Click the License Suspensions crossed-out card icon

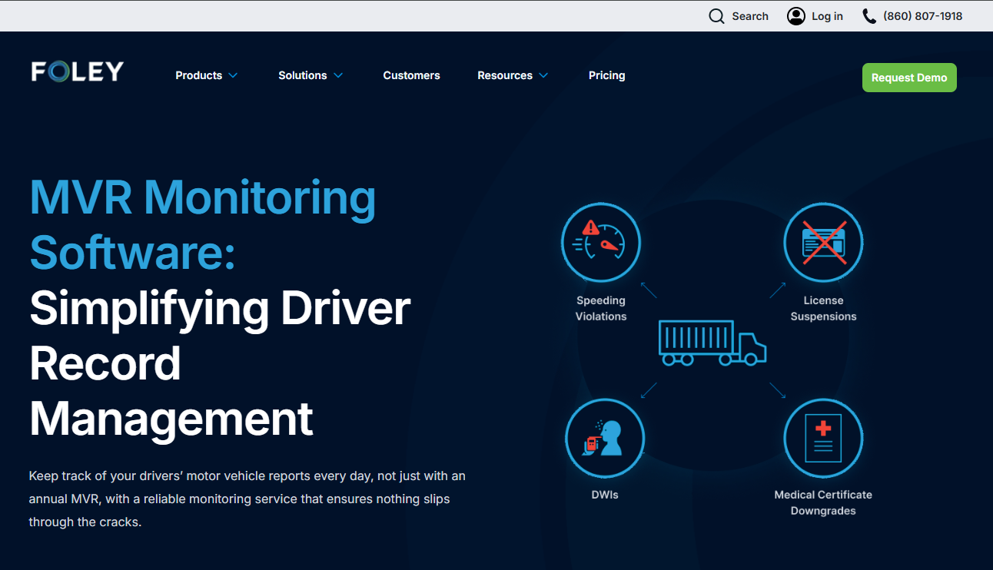[x=823, y=243]
